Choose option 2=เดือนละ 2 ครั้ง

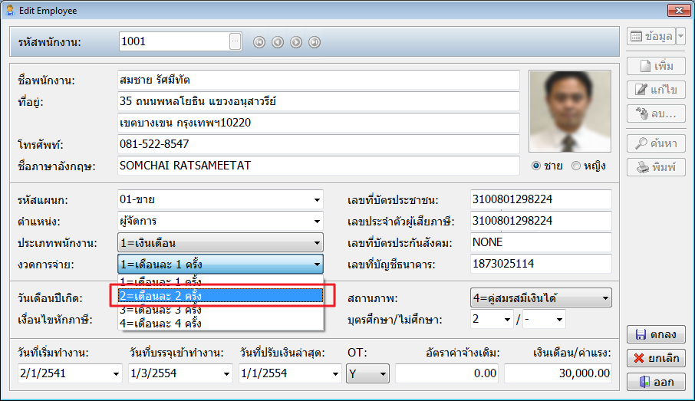221,295
